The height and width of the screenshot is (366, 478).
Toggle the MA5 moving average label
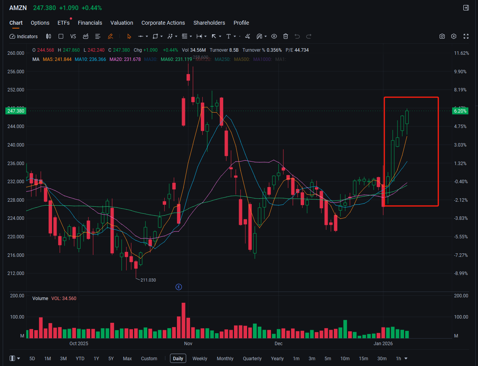click(57, 59)
